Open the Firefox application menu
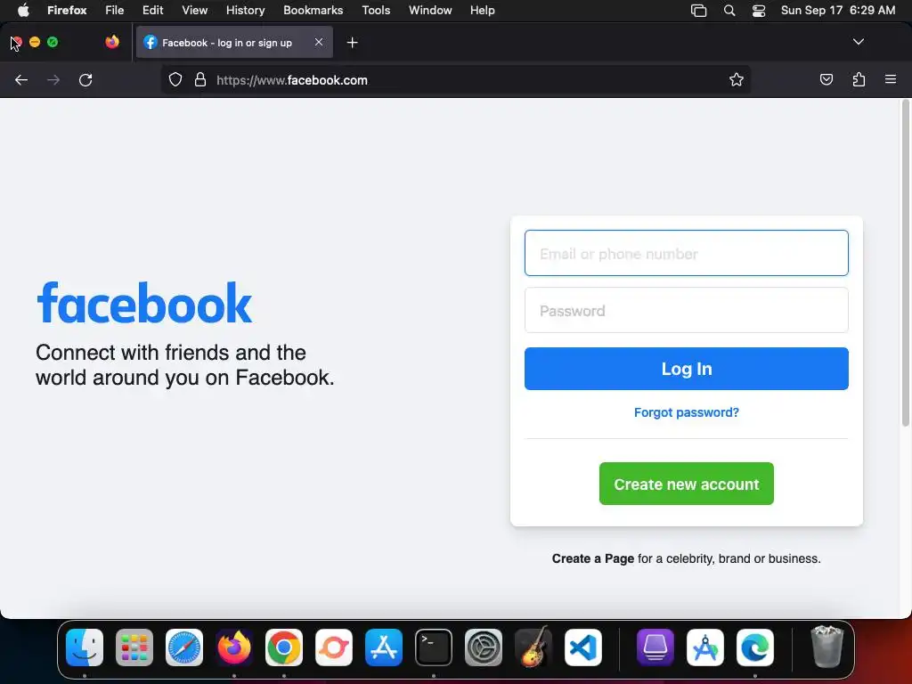The width and height of the screenshot is (912, 684). [x=67, y=11]
